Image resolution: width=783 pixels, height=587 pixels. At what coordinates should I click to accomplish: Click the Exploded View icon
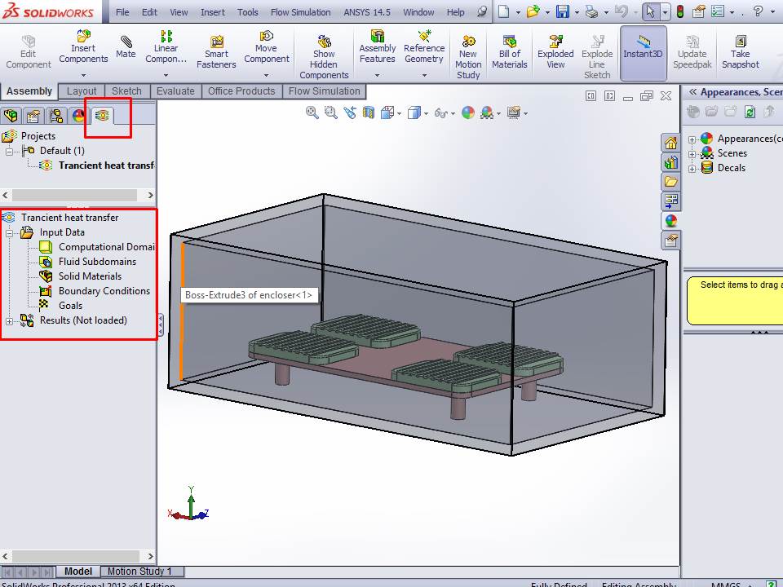tap(555, 52)
